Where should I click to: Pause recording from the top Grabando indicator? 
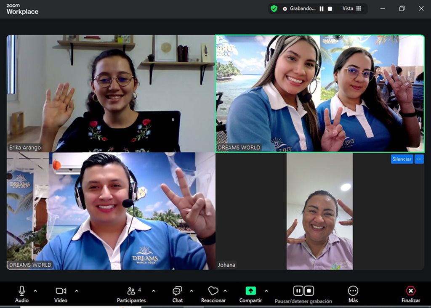coord(322,9)
